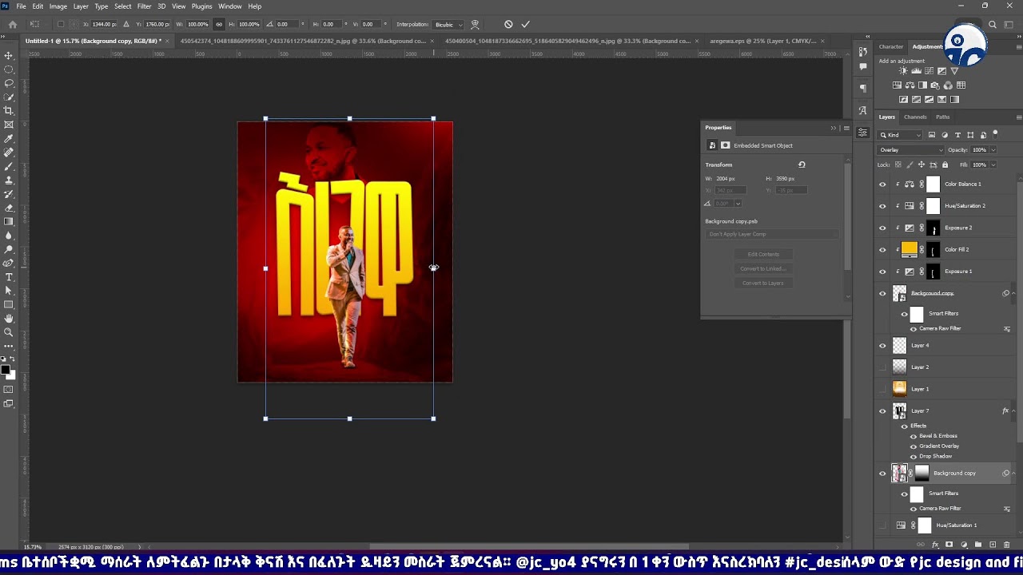Hide the Layer 4 layer

(x=882, y=346)
